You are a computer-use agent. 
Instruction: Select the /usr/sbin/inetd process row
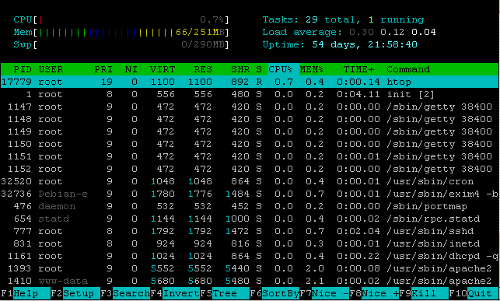click(250, 243)
